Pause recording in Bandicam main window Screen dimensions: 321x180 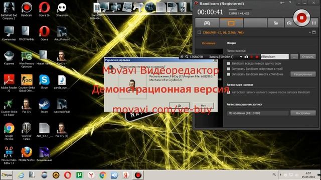(314, 23)
